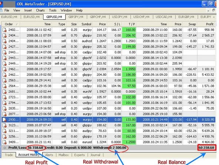Select the GBPUSD,H4 chart tab
Image resolution: width=219 pixels, height=165 pixels.
pyautogui.click(x=54, y=17)
